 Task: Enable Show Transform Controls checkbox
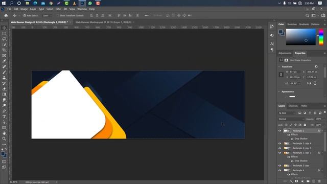[58, 15]
